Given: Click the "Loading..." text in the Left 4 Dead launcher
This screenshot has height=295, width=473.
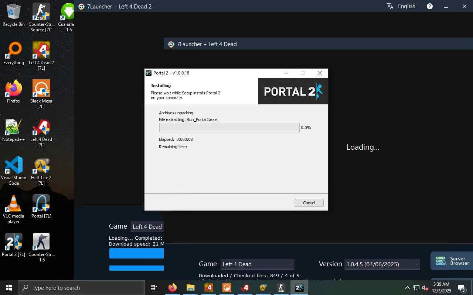Looking at the screenshot, I should (x=363, y=147).
